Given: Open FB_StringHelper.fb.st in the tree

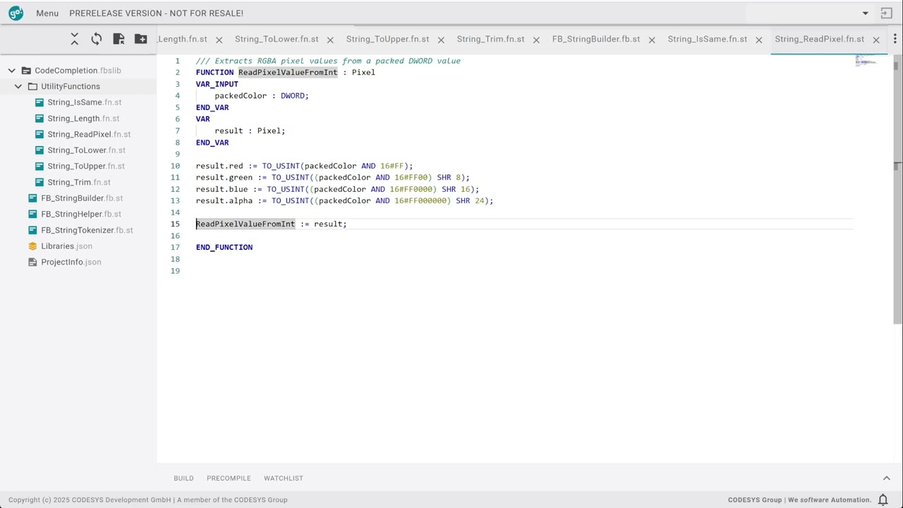Looking at the screenshot, I should (x=81, y=214).
